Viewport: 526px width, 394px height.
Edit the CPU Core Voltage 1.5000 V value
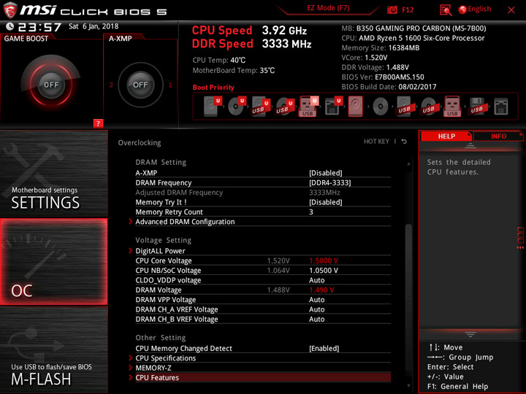tap(324, 260)
